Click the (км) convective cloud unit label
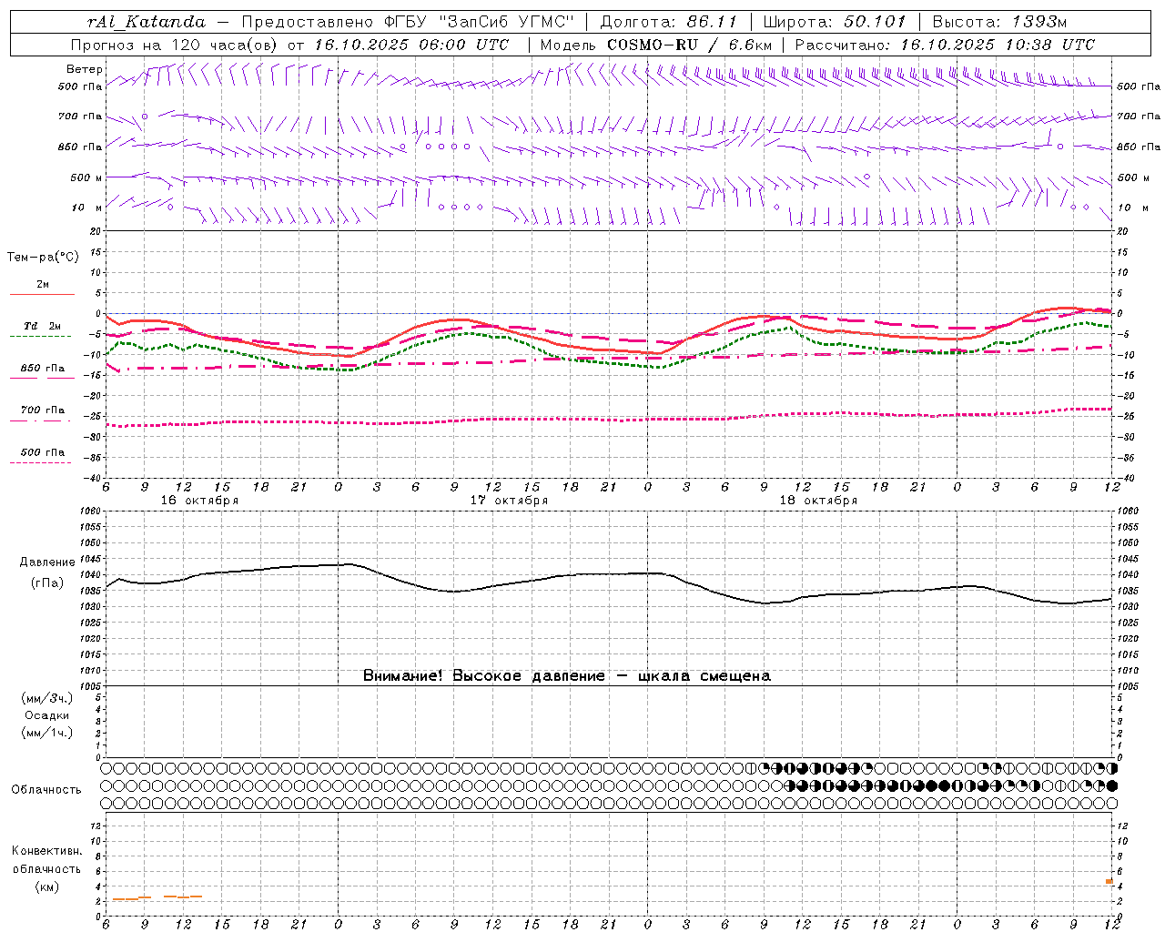 (47, 886)
